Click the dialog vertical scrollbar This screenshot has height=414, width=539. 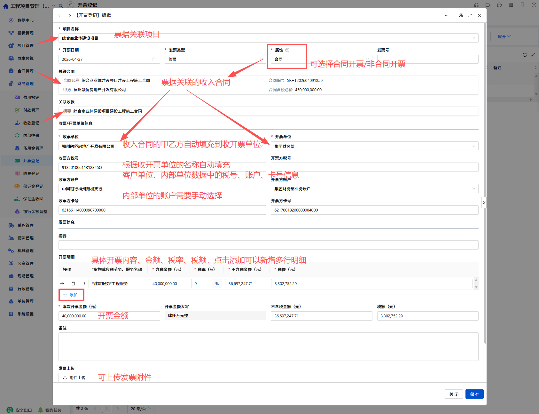(485, 183)
